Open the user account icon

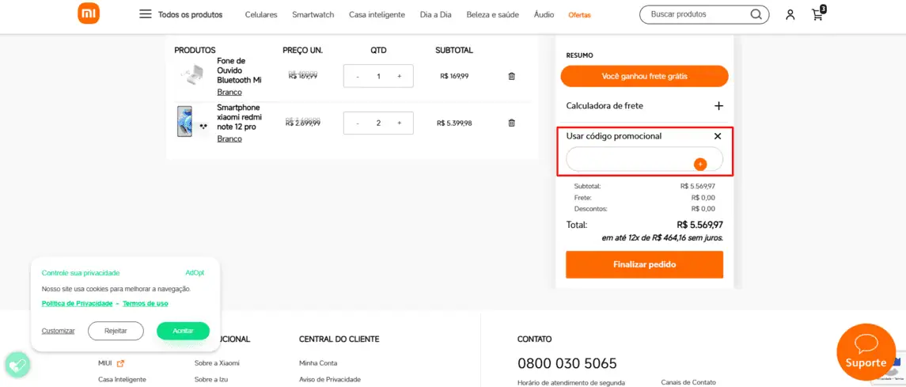[x=790, y=15]
